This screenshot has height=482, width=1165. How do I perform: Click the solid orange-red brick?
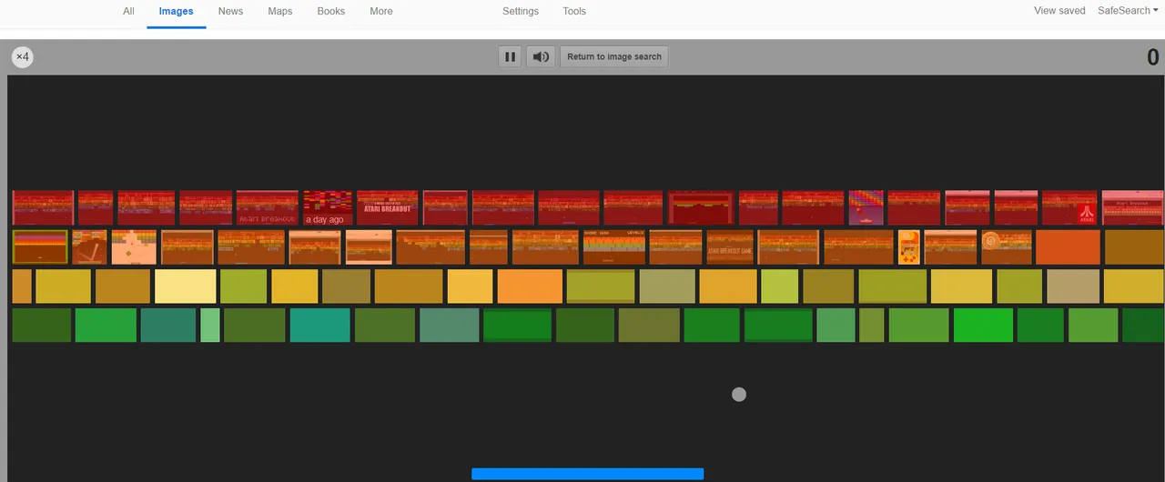tap(1069, 247)
